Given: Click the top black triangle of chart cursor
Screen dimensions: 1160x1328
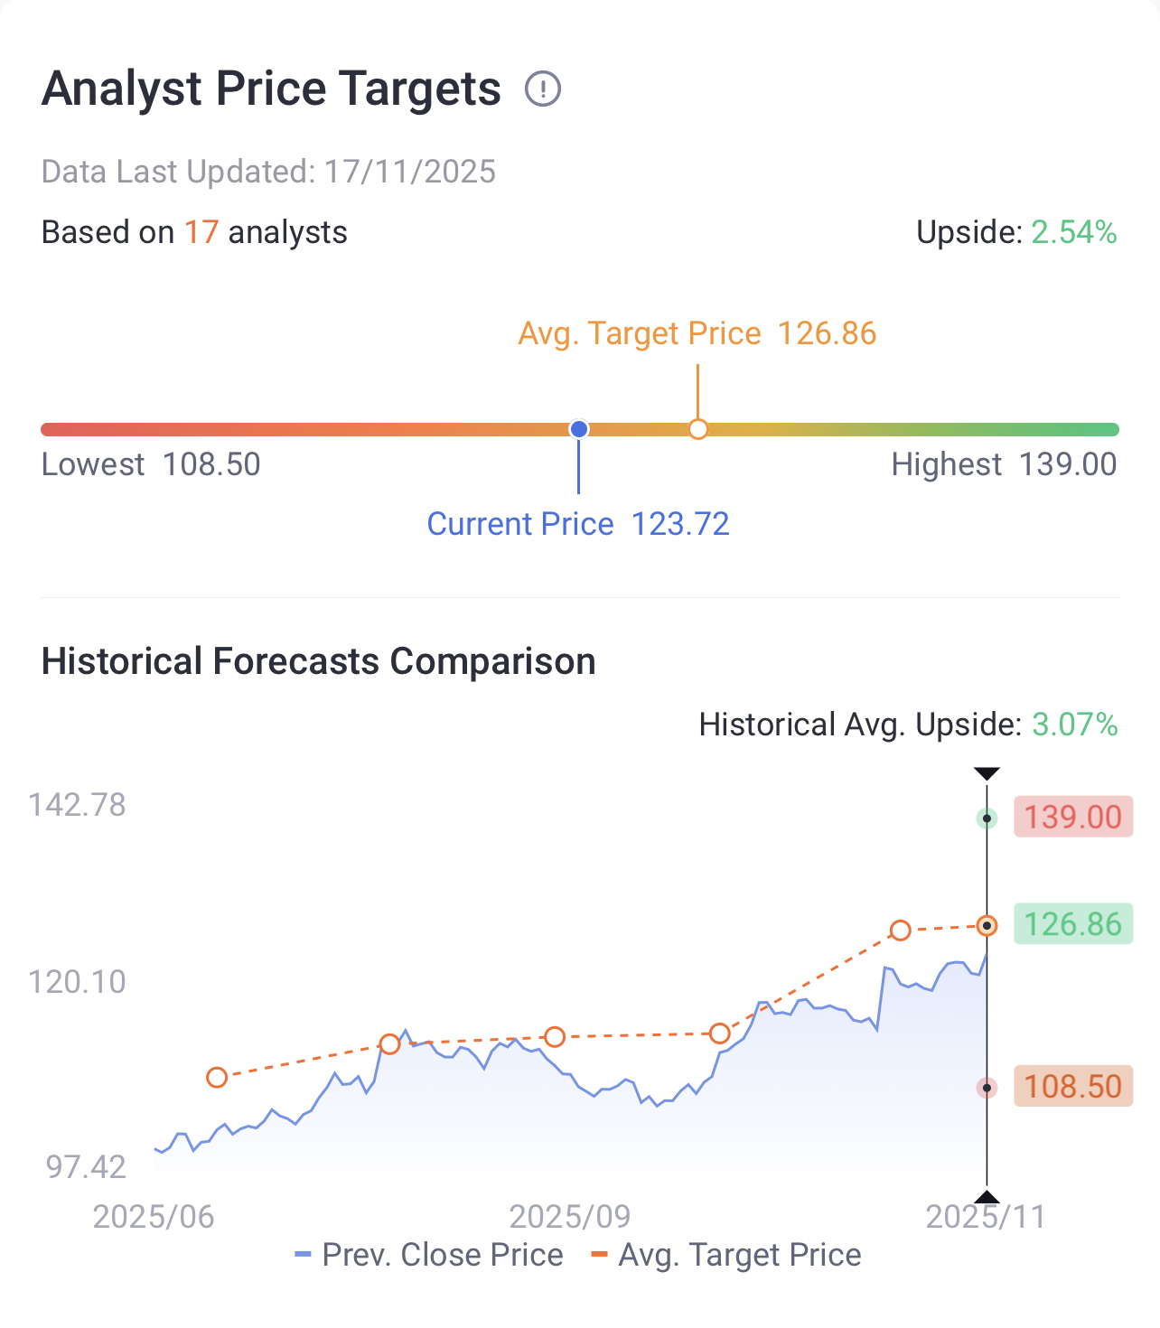Looking at the screenshot, I should pyautogui.click(x=987, y=773).
